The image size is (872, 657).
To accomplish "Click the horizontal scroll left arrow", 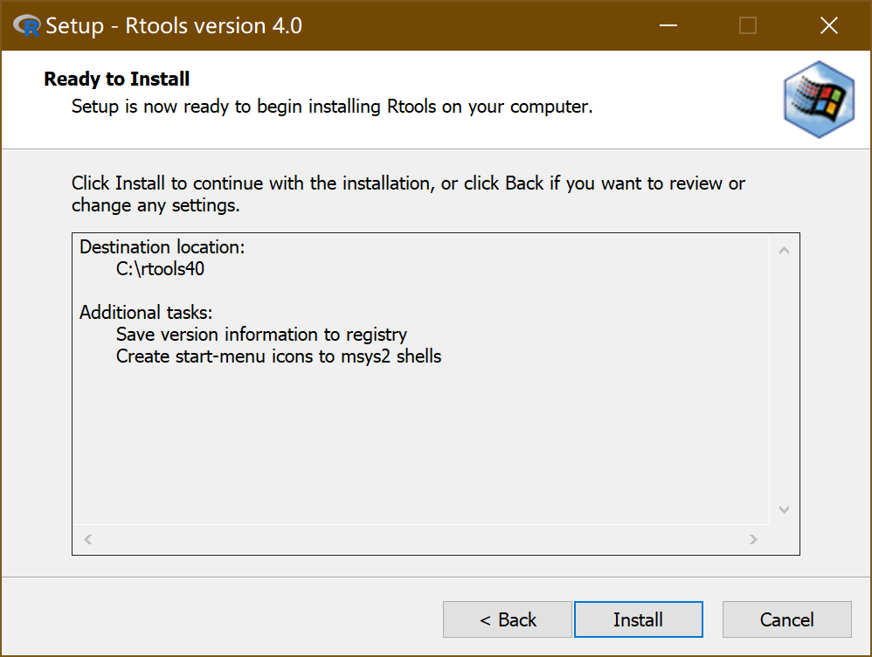I will coord(87,540).
